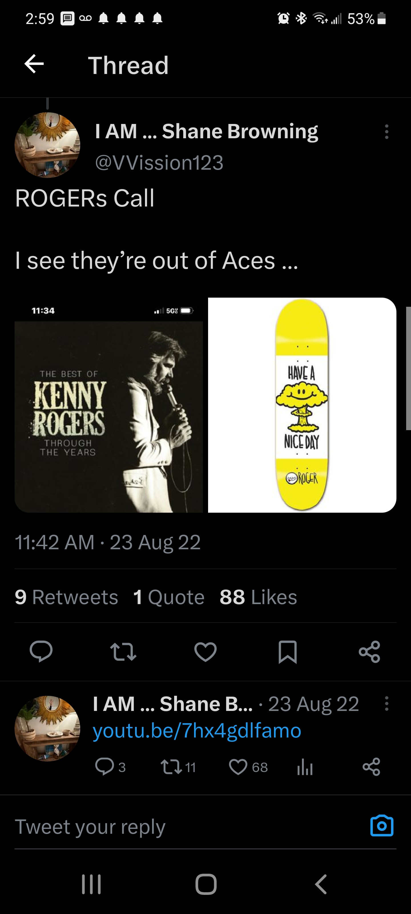The height and width of the screenshot is (914, 411).
Task: Open the yellow skateboard deck image
Action: (302, 405)
